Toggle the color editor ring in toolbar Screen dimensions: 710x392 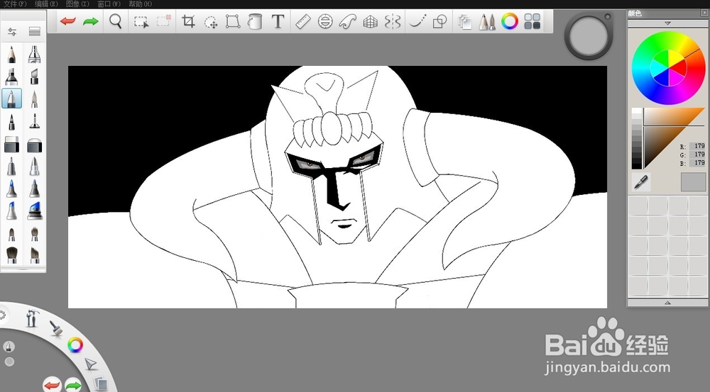tap(509, 21)
